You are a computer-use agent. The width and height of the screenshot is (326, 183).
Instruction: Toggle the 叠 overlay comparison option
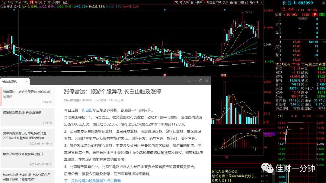click(x=232, y=2)
